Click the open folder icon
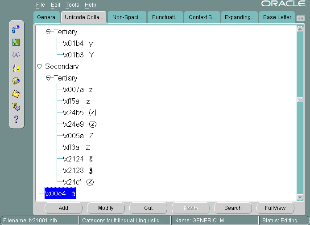 click(x=16, y=81)
